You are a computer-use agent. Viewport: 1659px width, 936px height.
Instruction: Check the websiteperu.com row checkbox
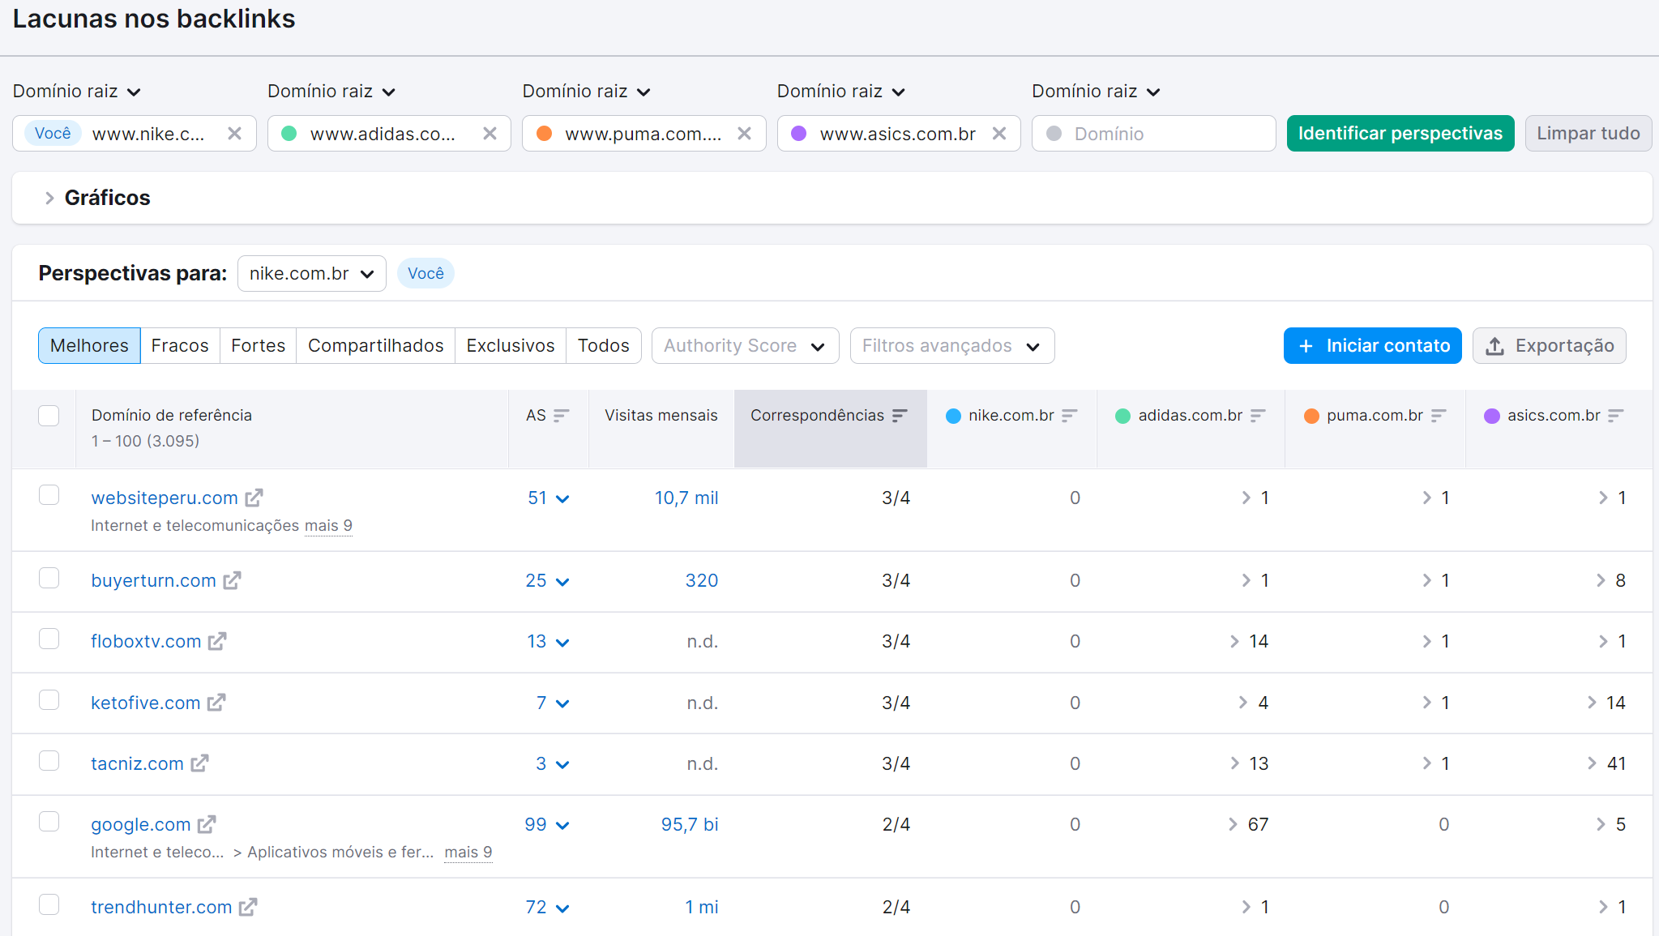(49, 494)
